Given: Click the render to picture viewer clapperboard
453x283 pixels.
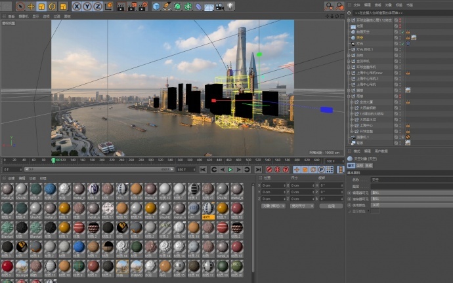Looking at the screenshot, I should coord(131,6).
